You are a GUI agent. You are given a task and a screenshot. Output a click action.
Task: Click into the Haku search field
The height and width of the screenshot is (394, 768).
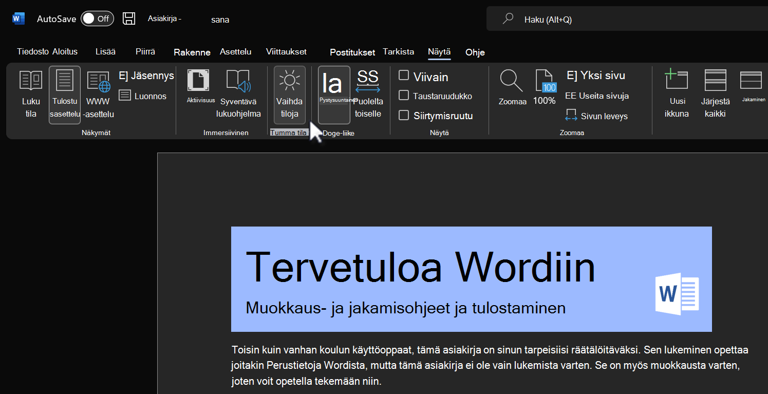coord(627,20)
